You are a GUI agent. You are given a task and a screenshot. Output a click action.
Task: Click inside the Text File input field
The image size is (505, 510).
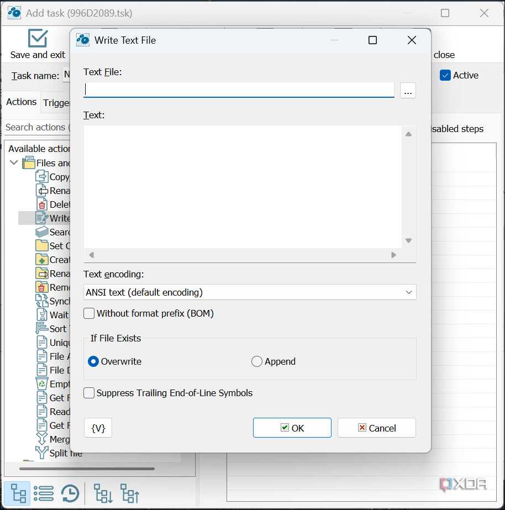239,90
